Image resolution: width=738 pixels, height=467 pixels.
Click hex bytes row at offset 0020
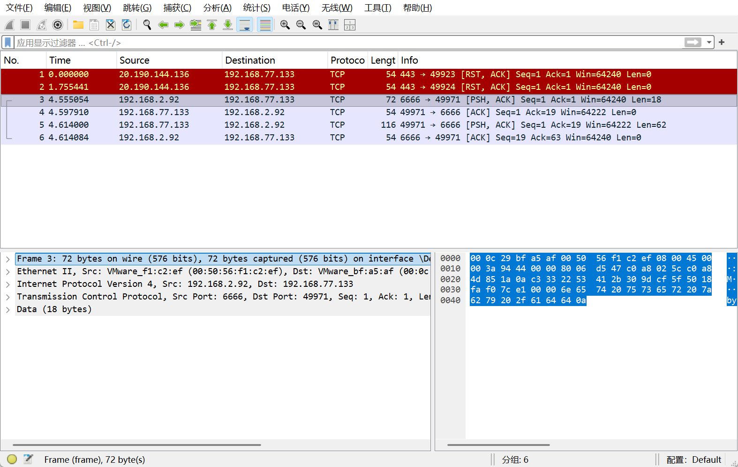[591, 279]
